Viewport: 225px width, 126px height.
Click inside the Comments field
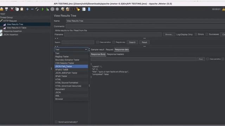pyautogui.click(x=145, y=27)
